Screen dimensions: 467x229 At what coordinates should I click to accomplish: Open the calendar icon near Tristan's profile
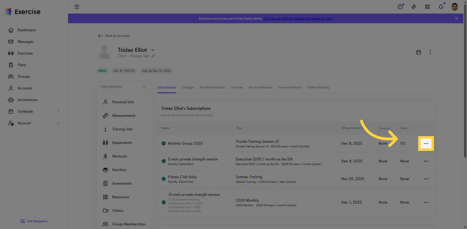pos(418,52)
